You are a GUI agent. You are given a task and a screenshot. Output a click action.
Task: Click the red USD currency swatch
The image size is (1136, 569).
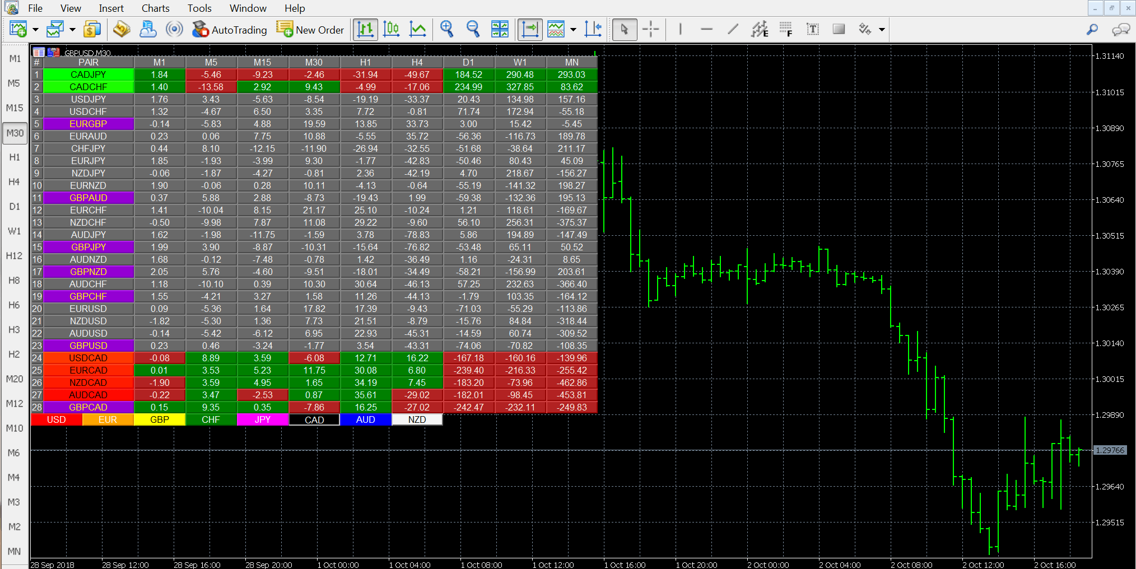click(x=57, y=419)
